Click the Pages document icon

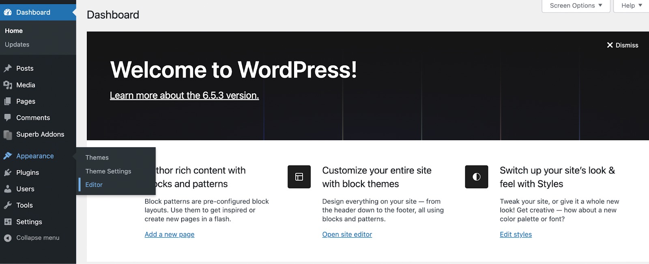(8, 101)
